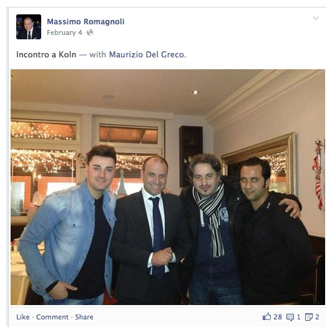Click the shares note icon

click(309, 317)
